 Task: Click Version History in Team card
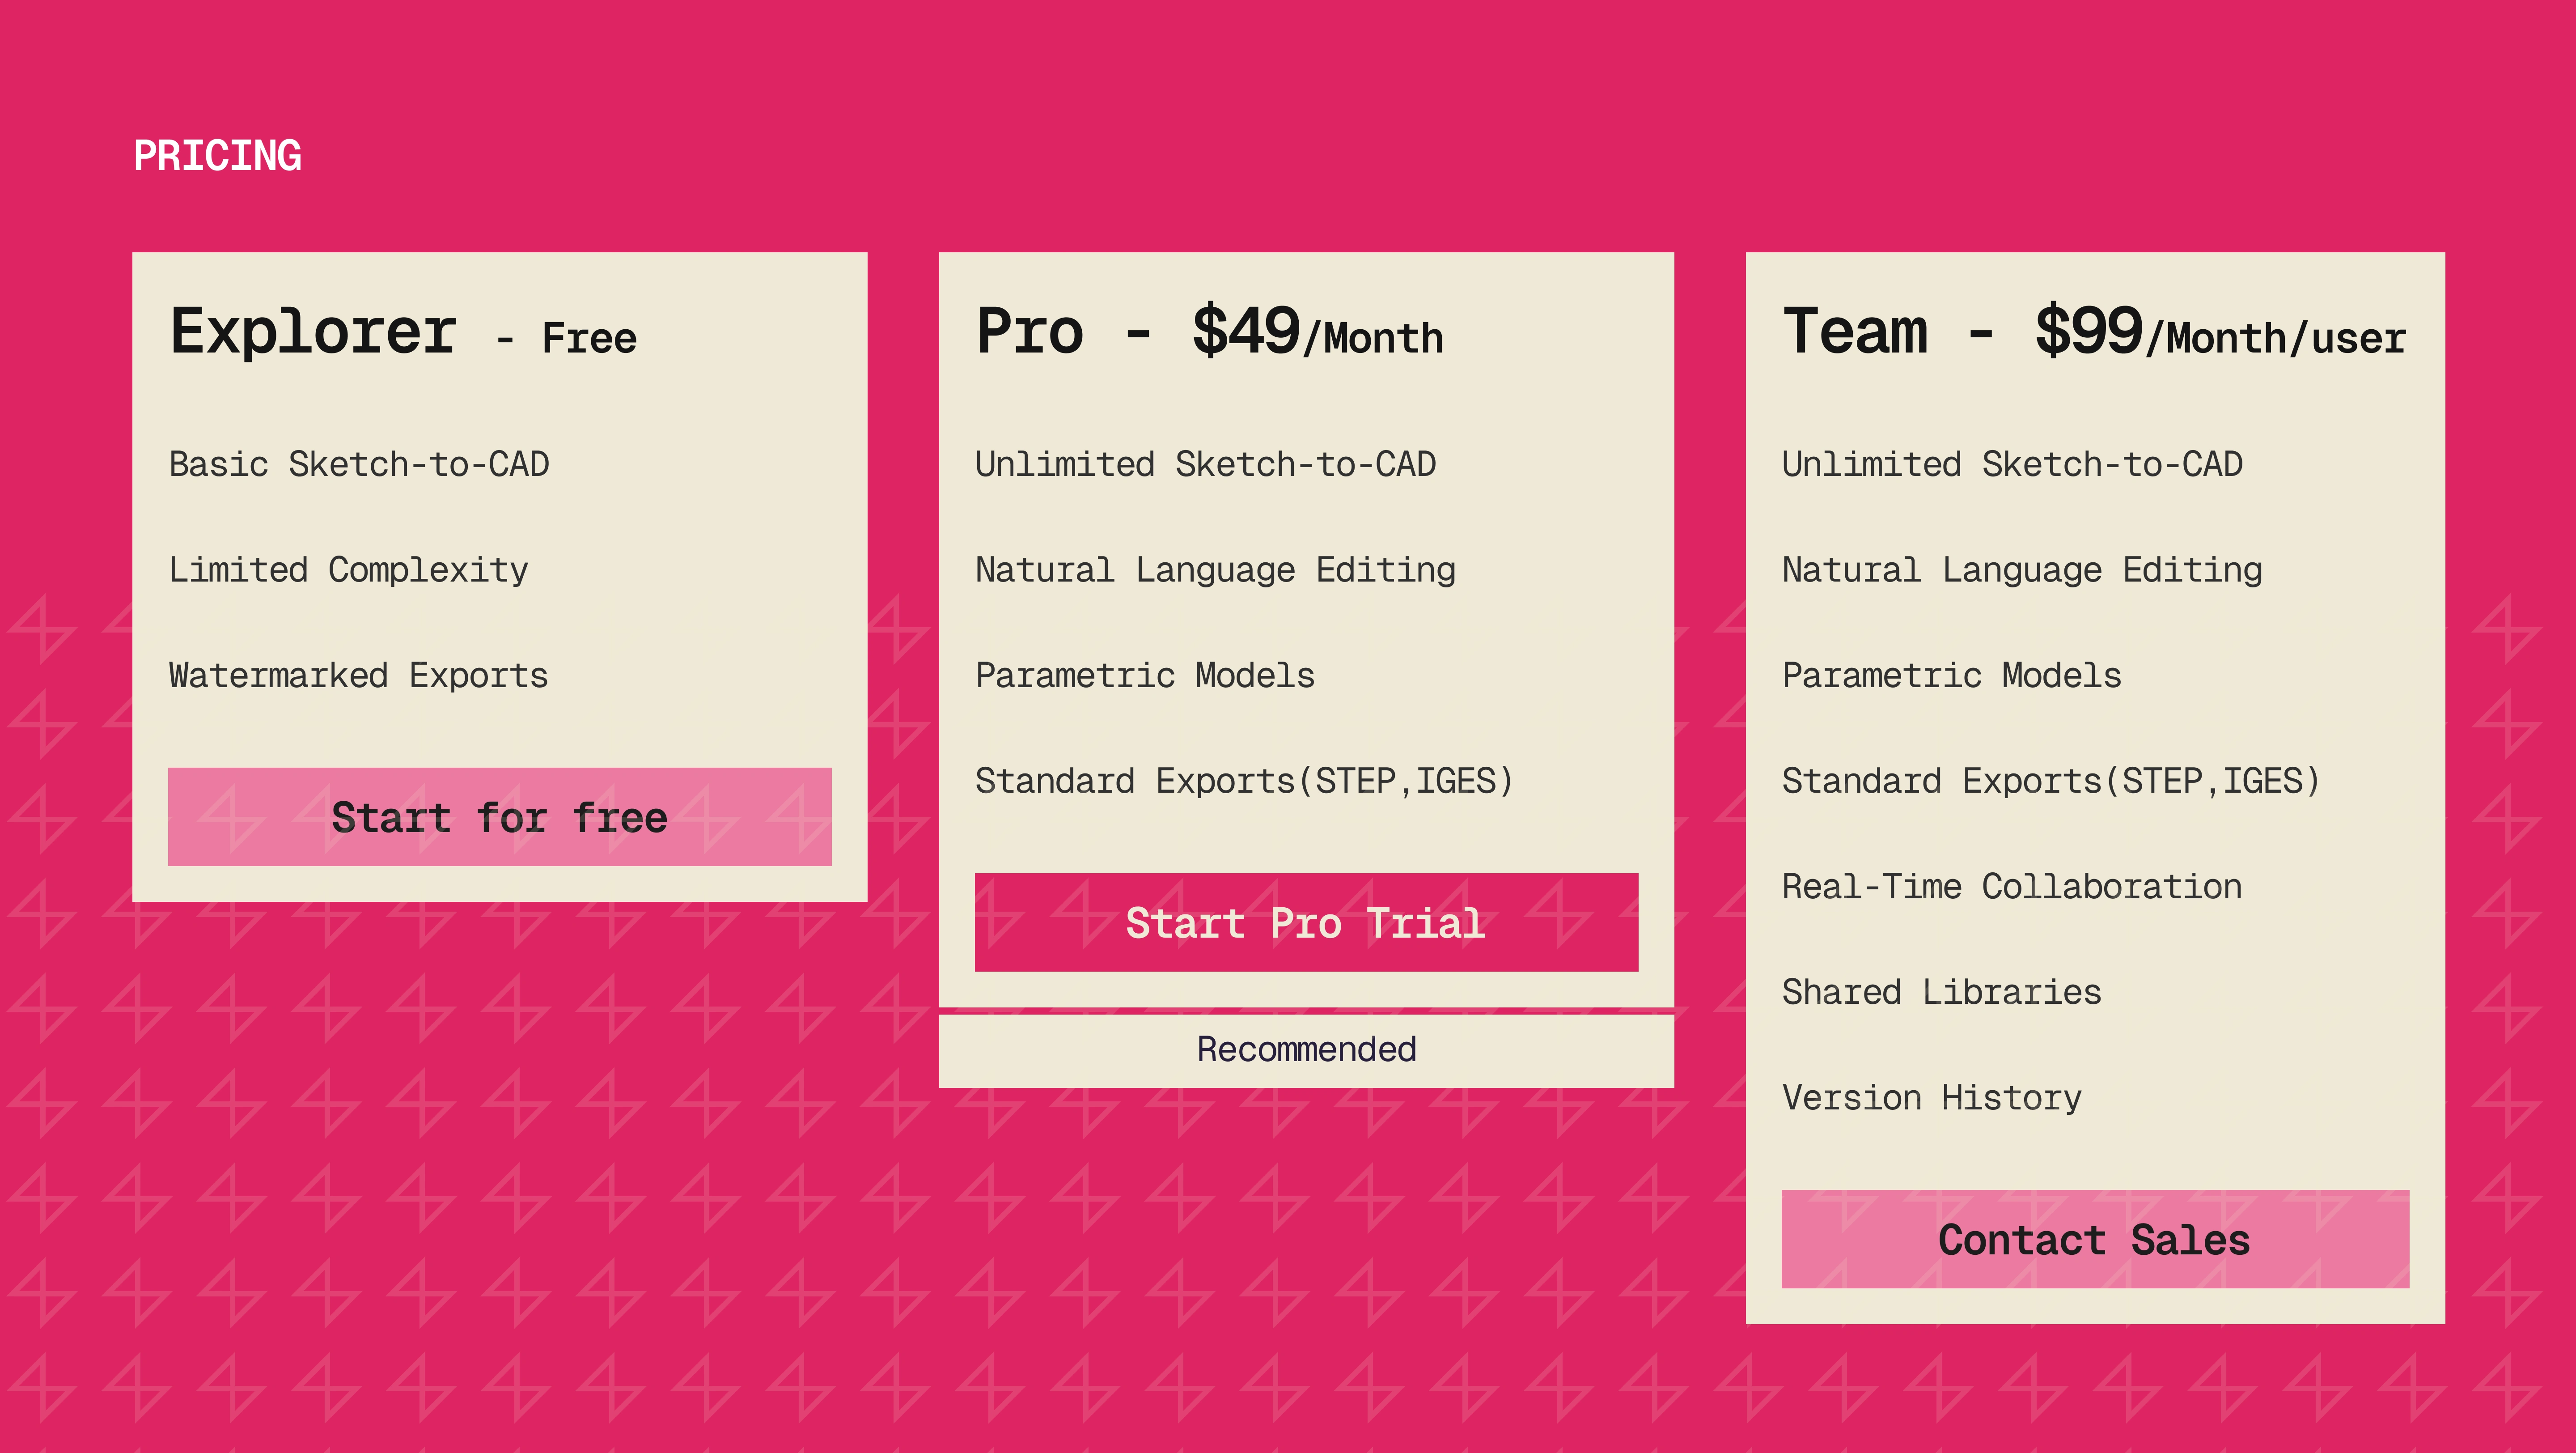[x=1931, y=1098]
